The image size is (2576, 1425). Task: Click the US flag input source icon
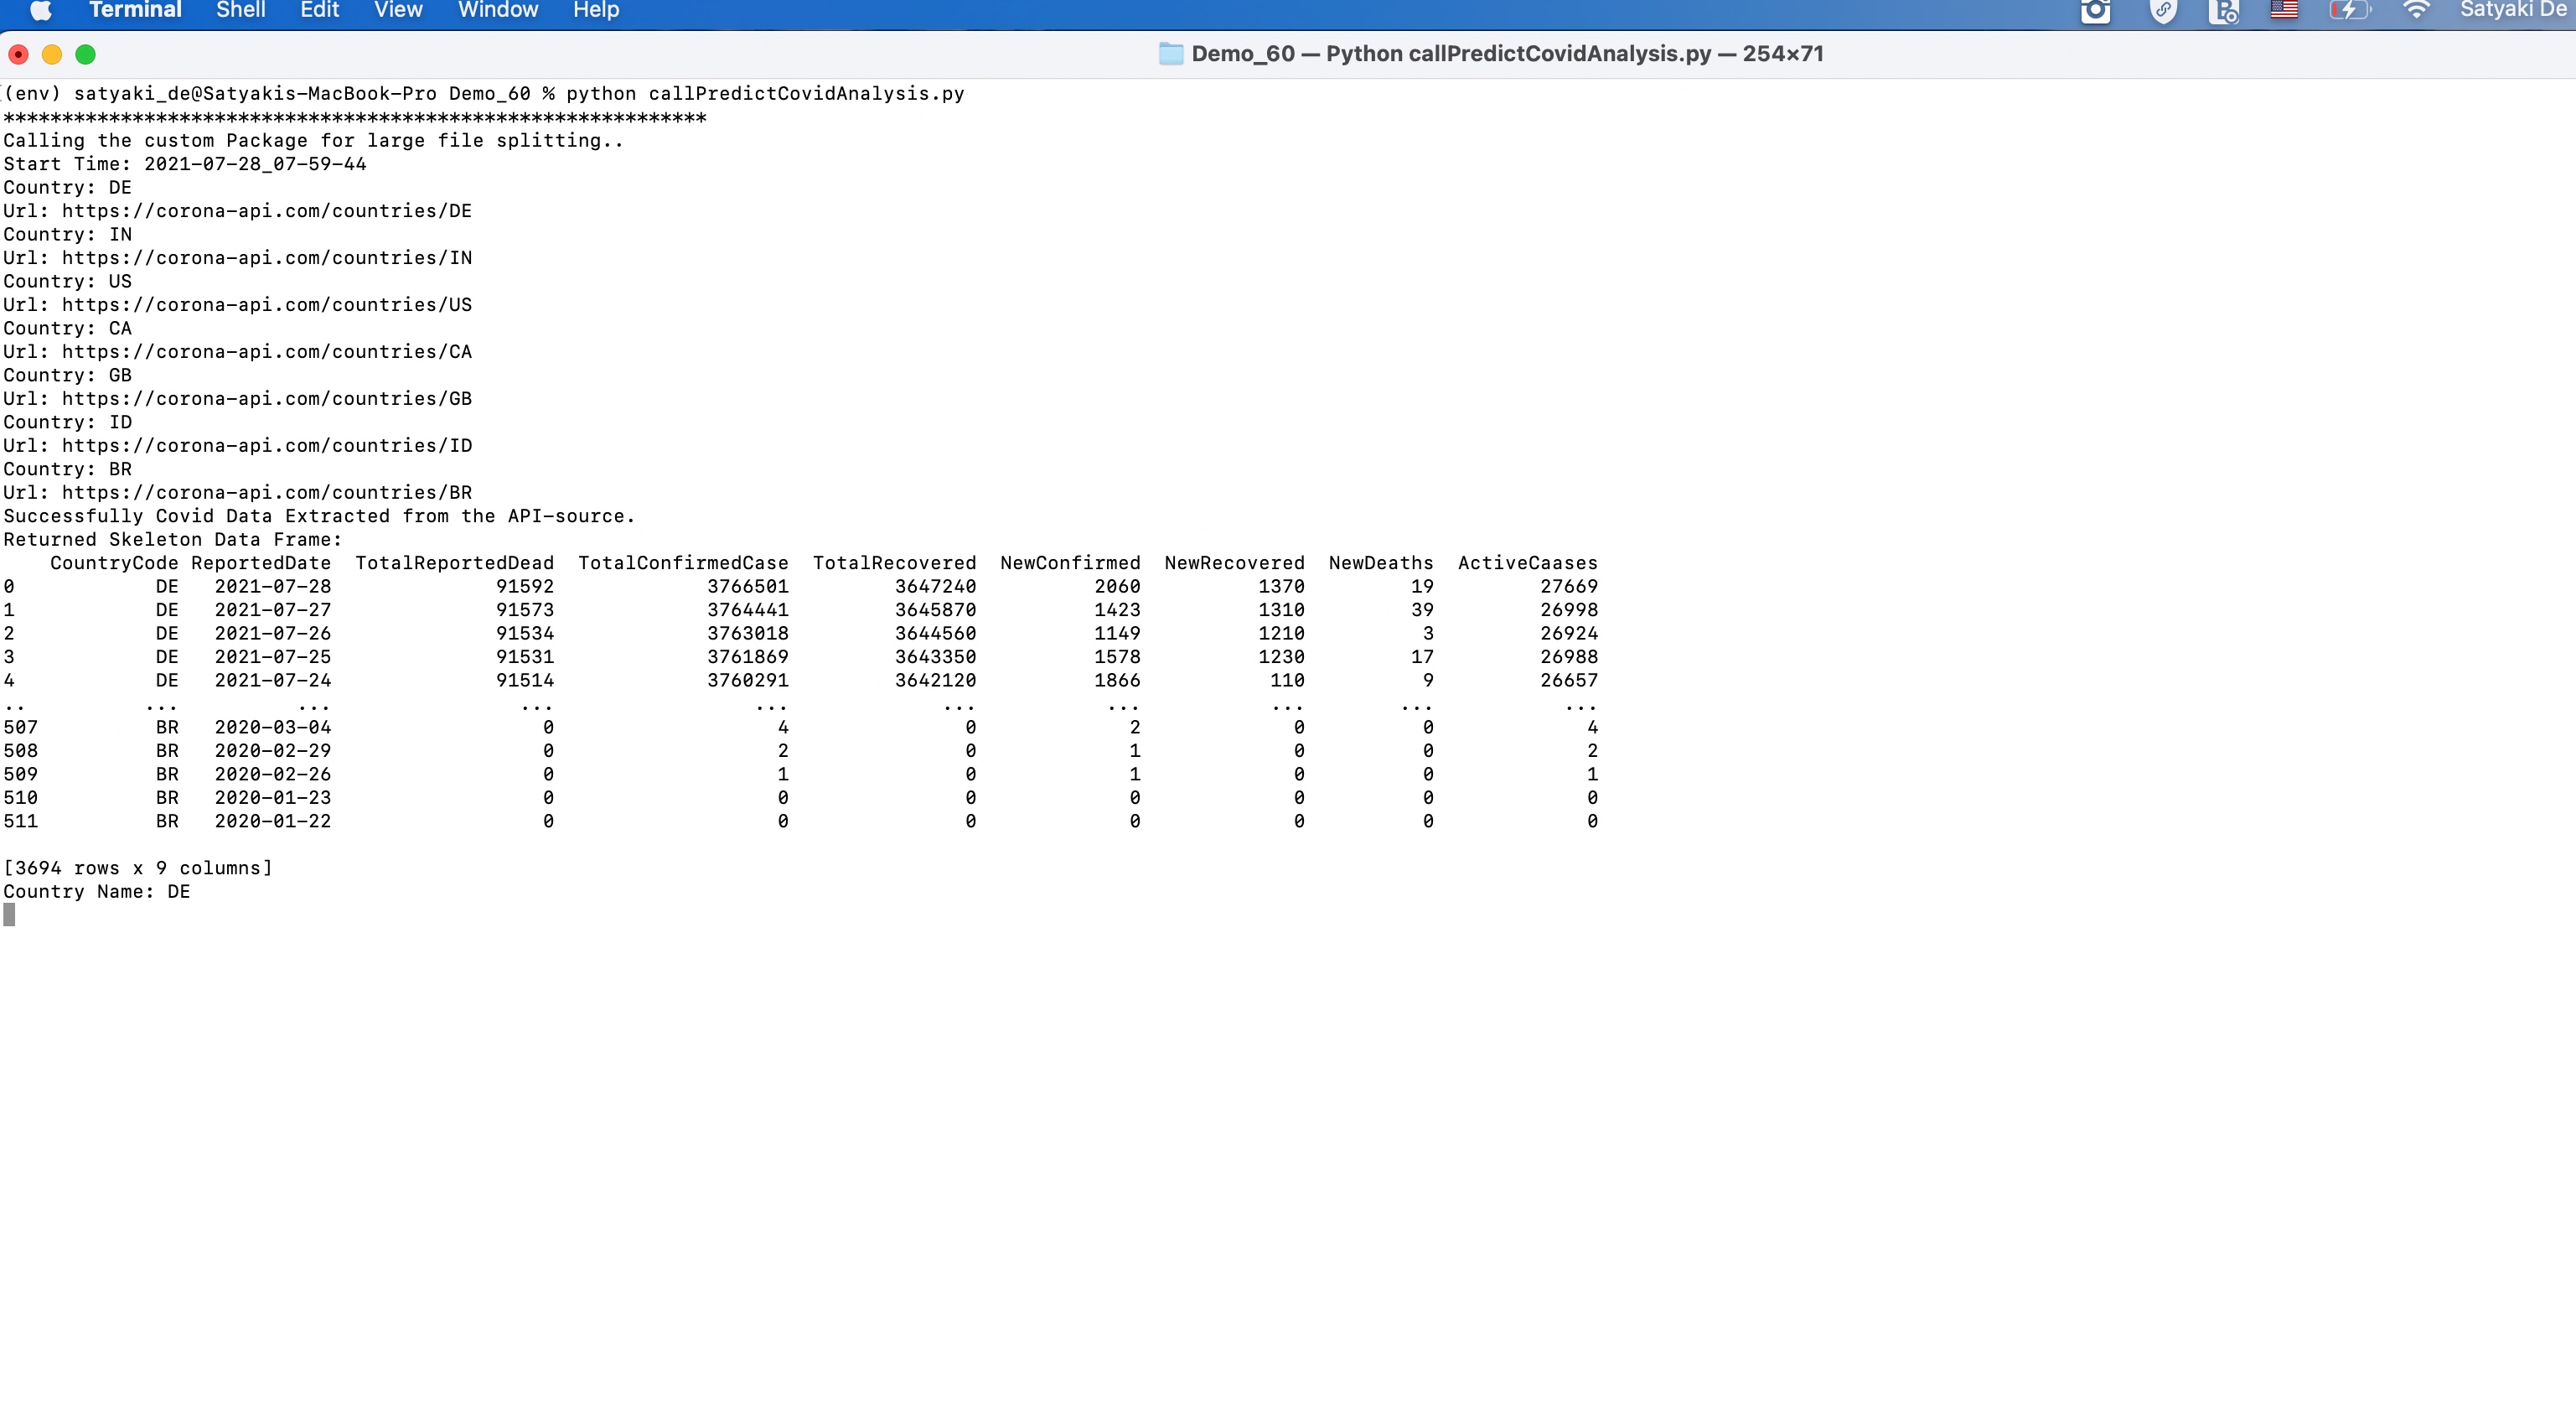[2284, 10]
